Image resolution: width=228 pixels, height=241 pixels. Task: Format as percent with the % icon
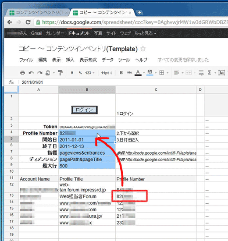tap(80, 73)
